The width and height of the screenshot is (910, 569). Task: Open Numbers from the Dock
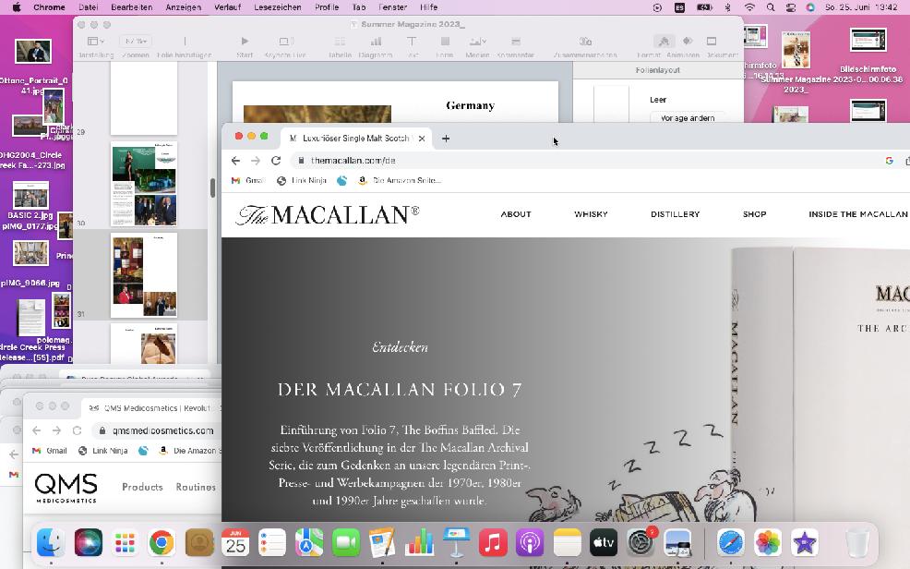[419, 543]
